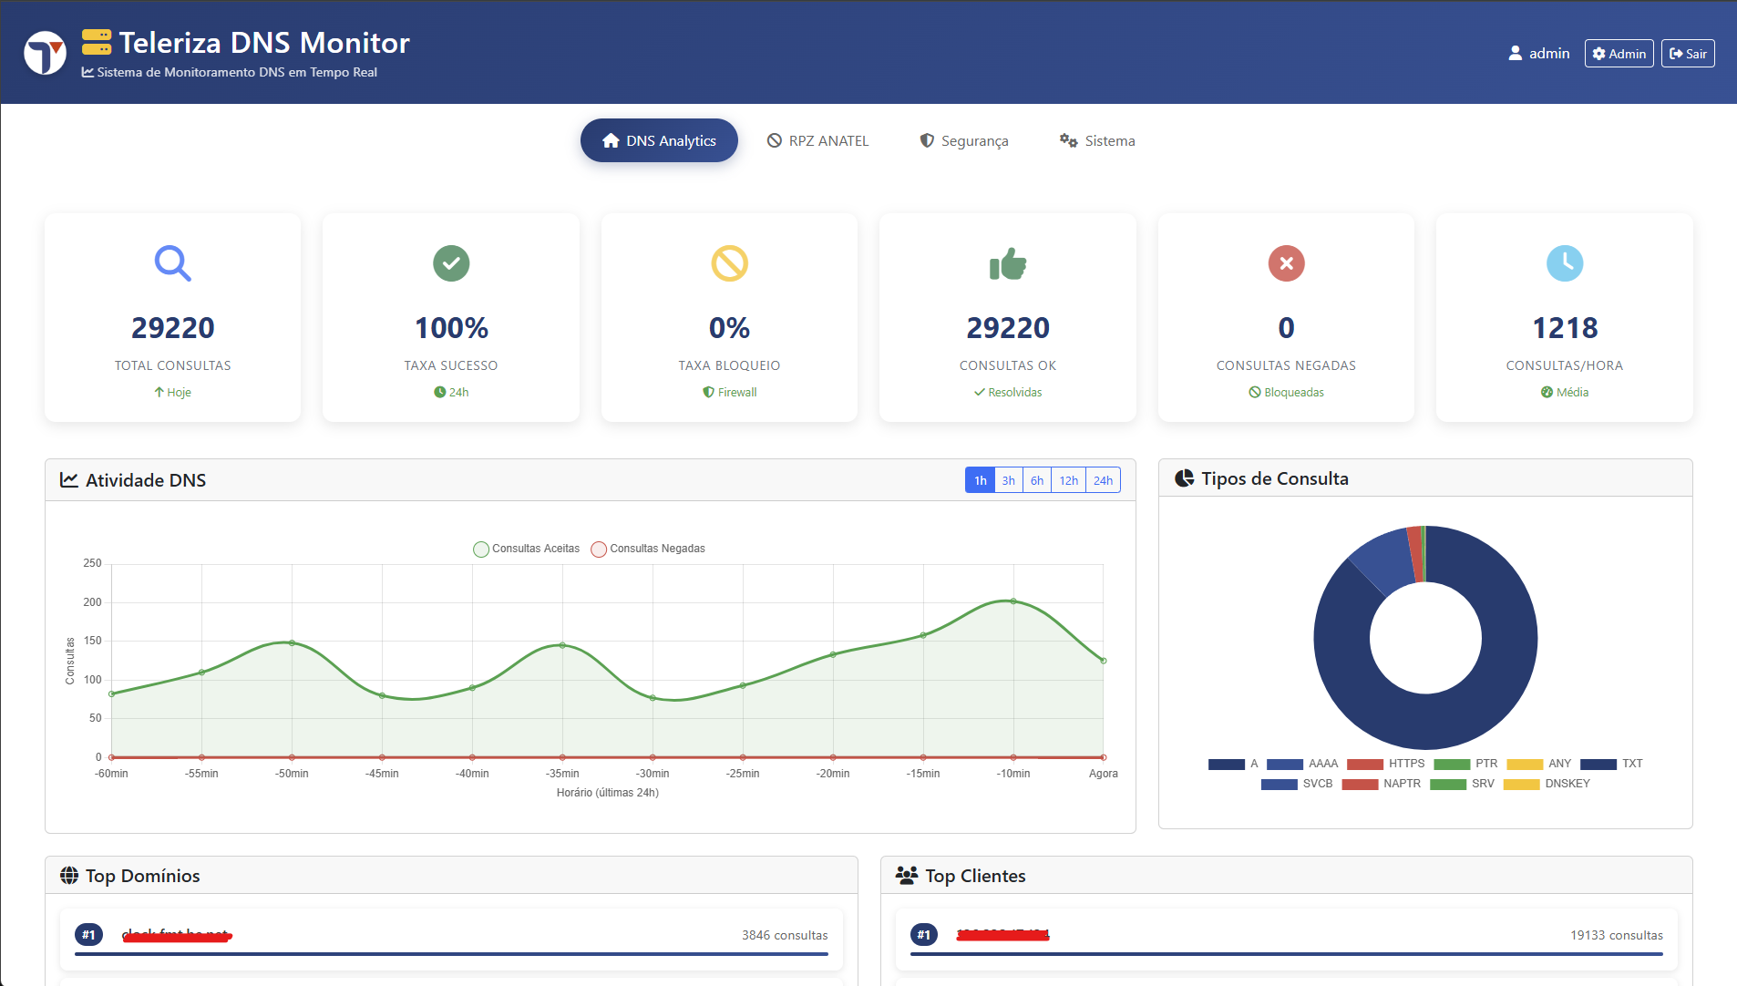Go to the Segurança tab
Screen dimensions: 1737x986
pos(964,140)
